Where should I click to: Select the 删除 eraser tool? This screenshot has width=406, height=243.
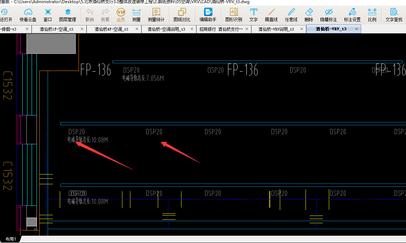tap(309, 15)
